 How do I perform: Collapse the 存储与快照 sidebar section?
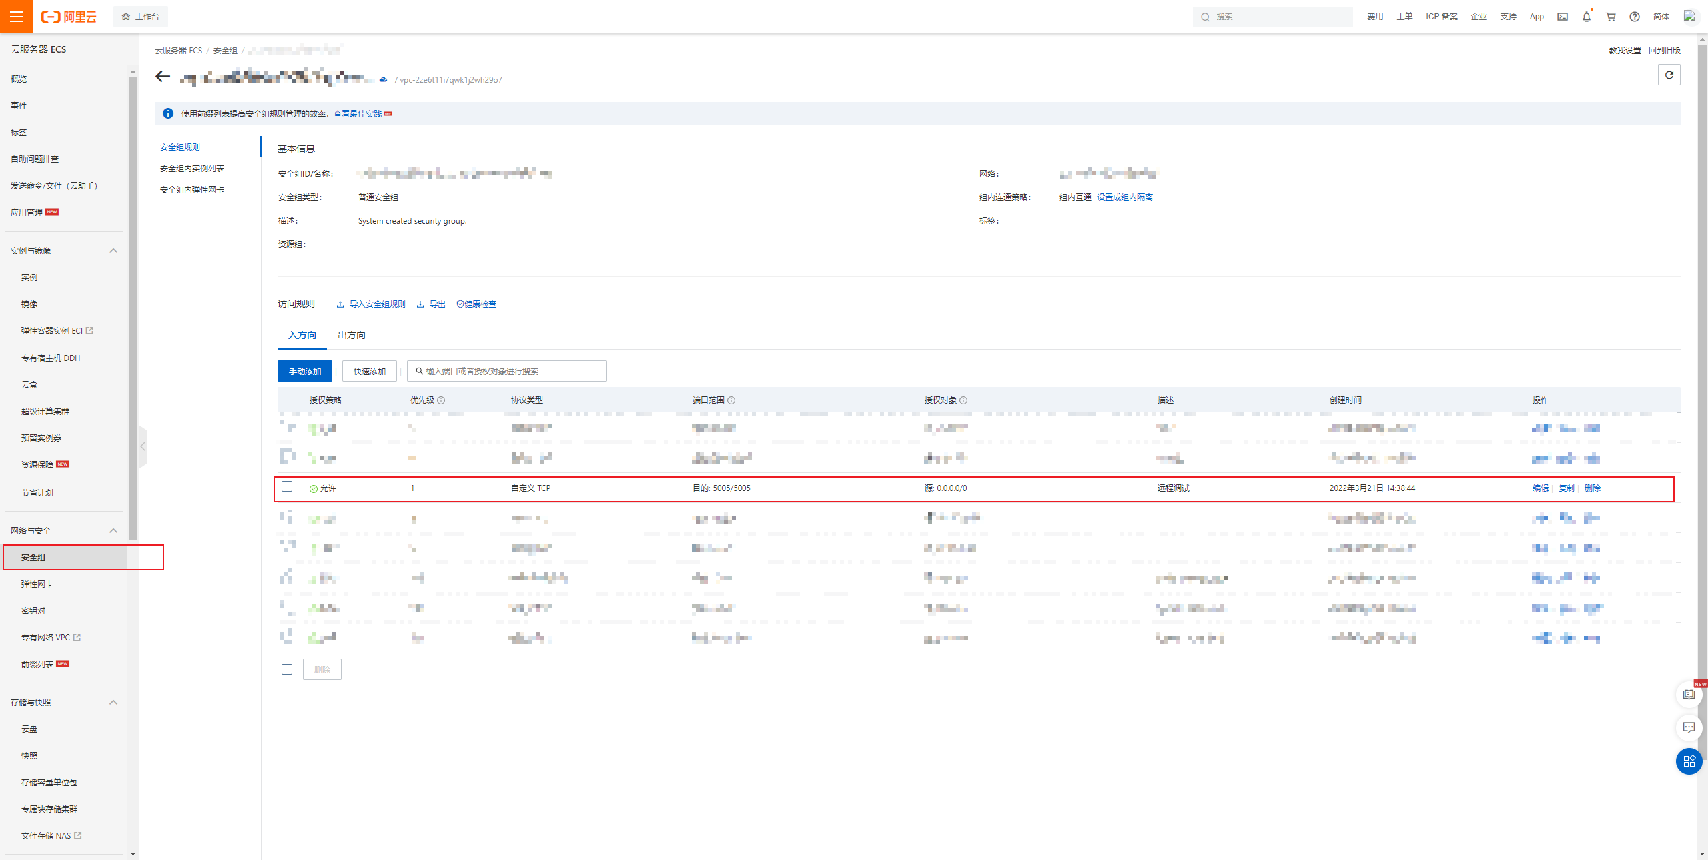113,703
